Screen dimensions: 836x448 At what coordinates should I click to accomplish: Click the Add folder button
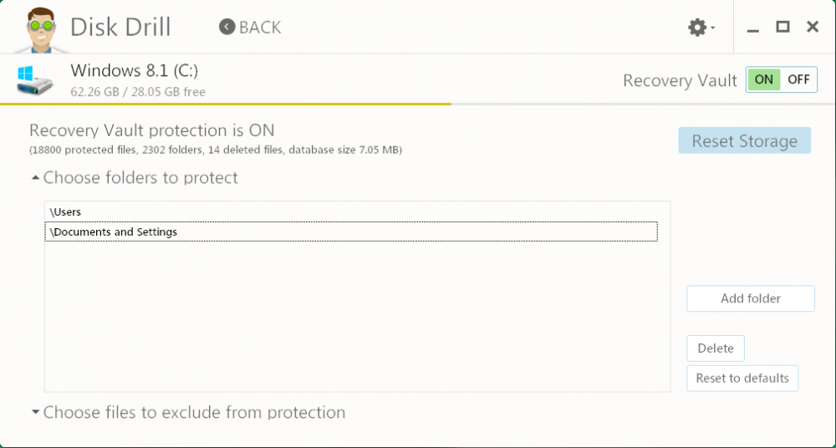pyautogui.click(x=751, y=298)
